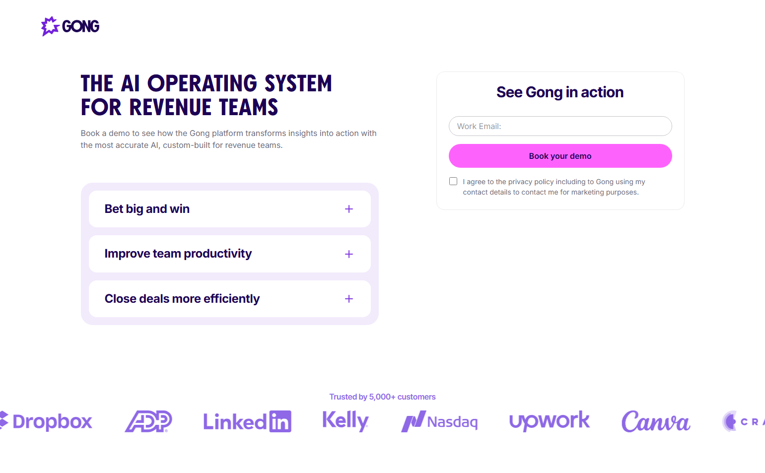Select 'Close deals more efficiently' accordion title
765x473 pixels.
click(182, 299)
